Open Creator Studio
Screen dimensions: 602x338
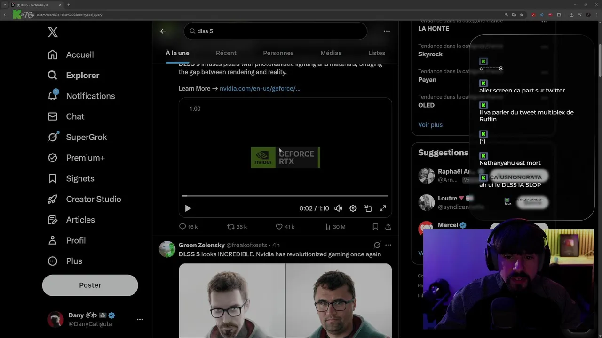pos(84,199)
